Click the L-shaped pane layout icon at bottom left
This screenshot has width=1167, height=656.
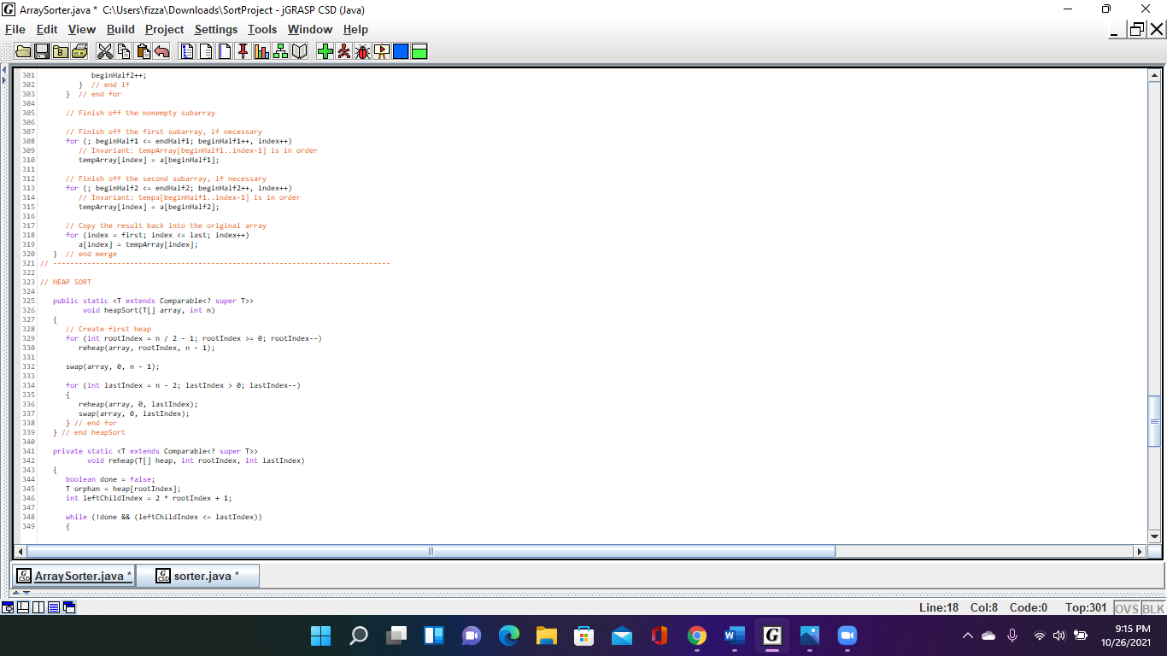[x=23, y=607]
